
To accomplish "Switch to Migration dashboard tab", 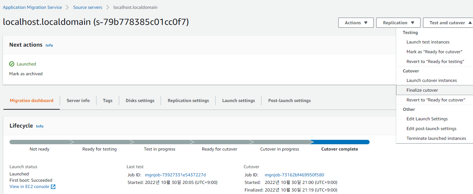I will click(32, 100).
